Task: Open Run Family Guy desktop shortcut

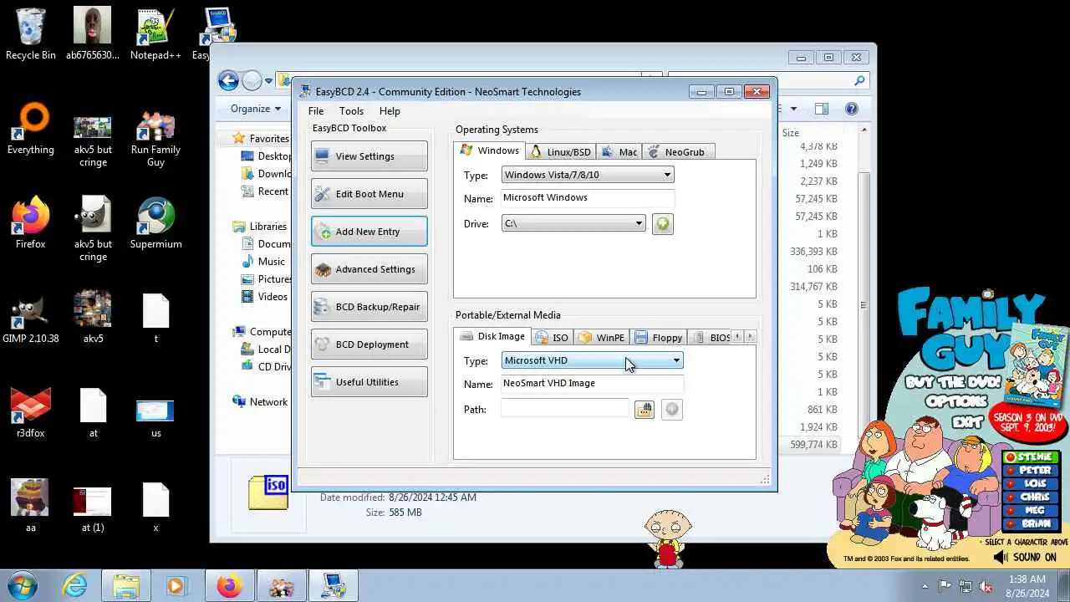Action: (x=155, y=136)
